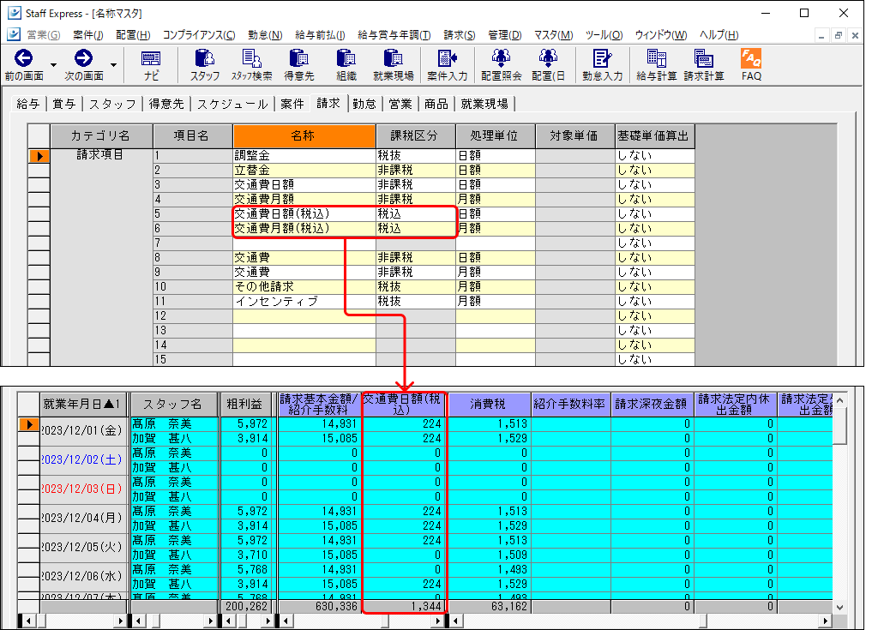Open the 得意先 toolbar icon
This screenshot has width=878, height=630.
click(x=298, y=64)
